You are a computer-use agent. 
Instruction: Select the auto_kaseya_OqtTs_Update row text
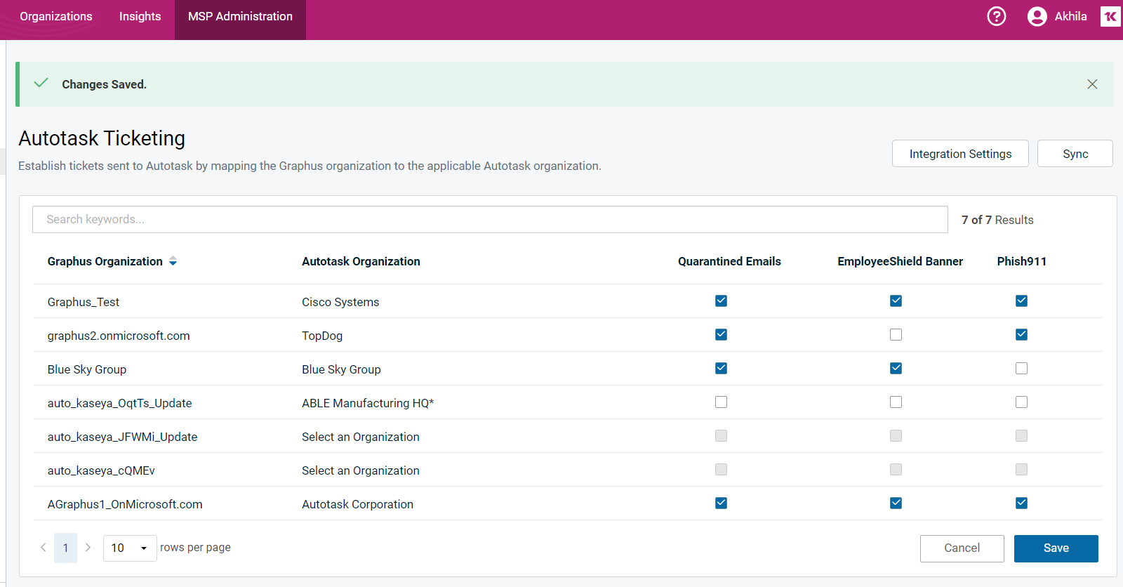tap(119, 403)
